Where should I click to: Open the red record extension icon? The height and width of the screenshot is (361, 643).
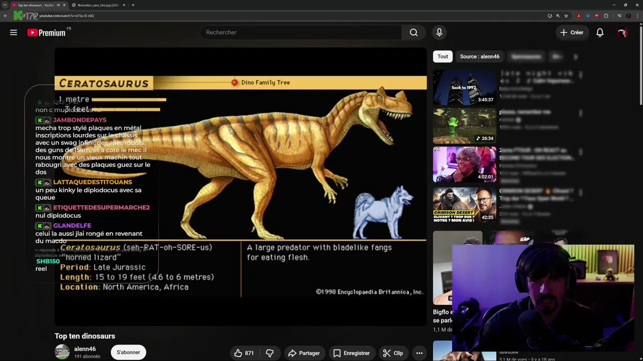point(597,16)
